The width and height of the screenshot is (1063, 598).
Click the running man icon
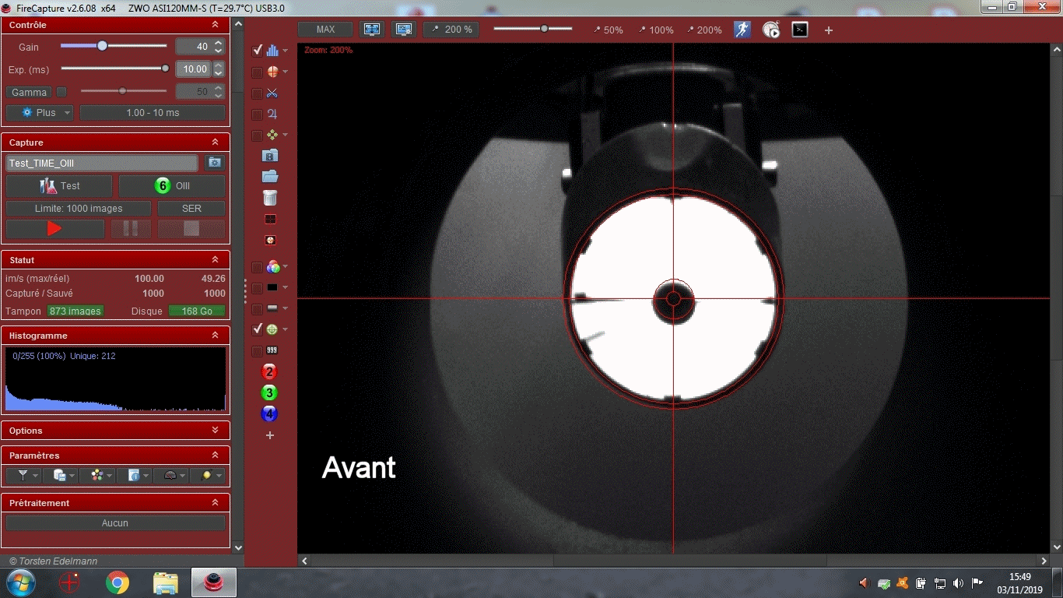point(742,30)
